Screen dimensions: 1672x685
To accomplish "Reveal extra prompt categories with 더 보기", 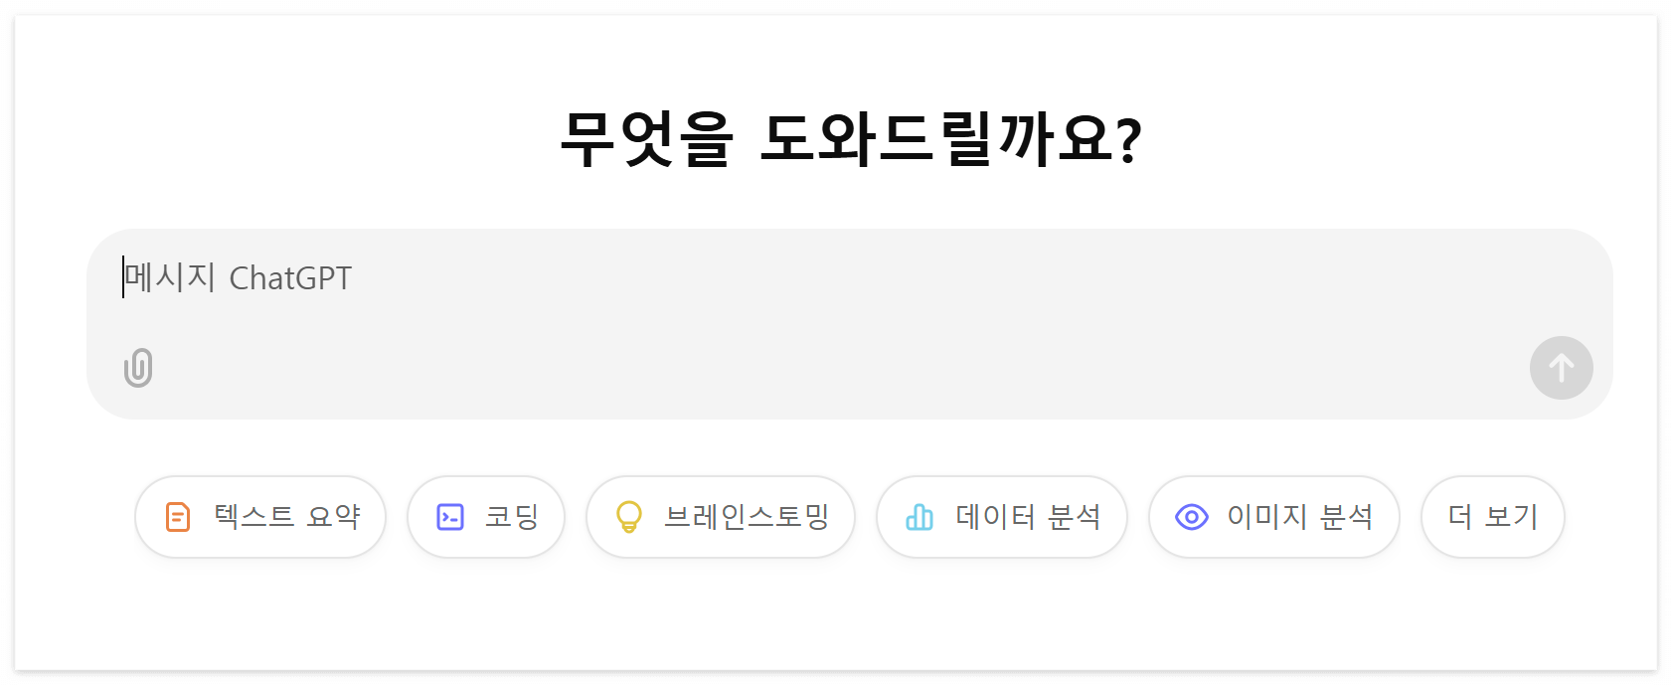I will pos(1492,516).
